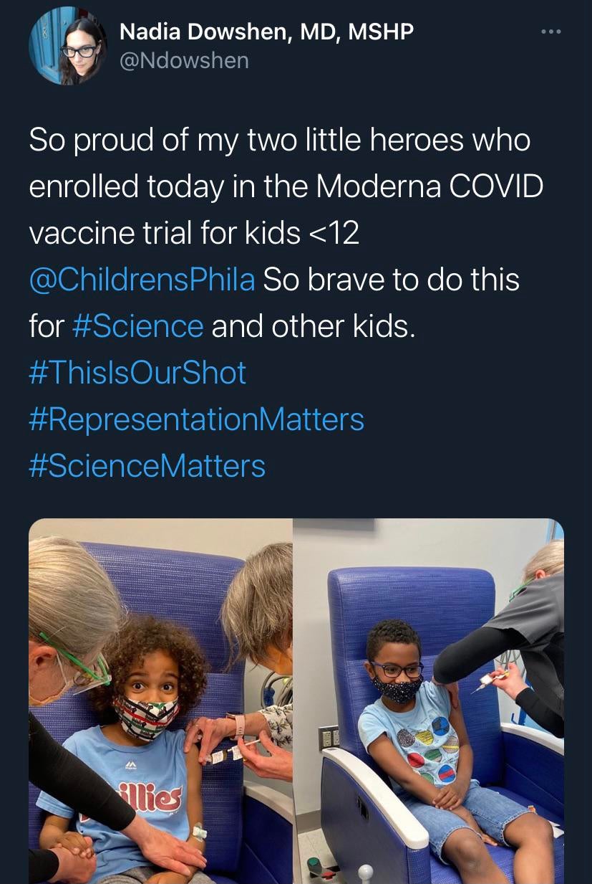Open Nadia Dowshen's profile avatar
The image size is (592, 884).
pyautogui.click(x=67, y=47)
